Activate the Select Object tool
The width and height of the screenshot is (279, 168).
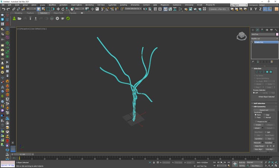pyautogui.click(x=39, y=9)
